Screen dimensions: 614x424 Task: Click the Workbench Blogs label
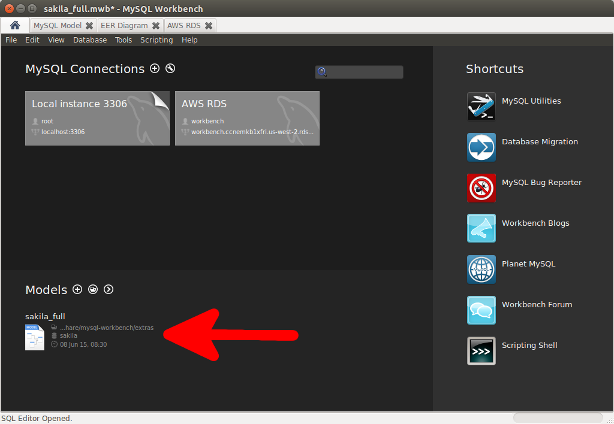tap(535, 223)
